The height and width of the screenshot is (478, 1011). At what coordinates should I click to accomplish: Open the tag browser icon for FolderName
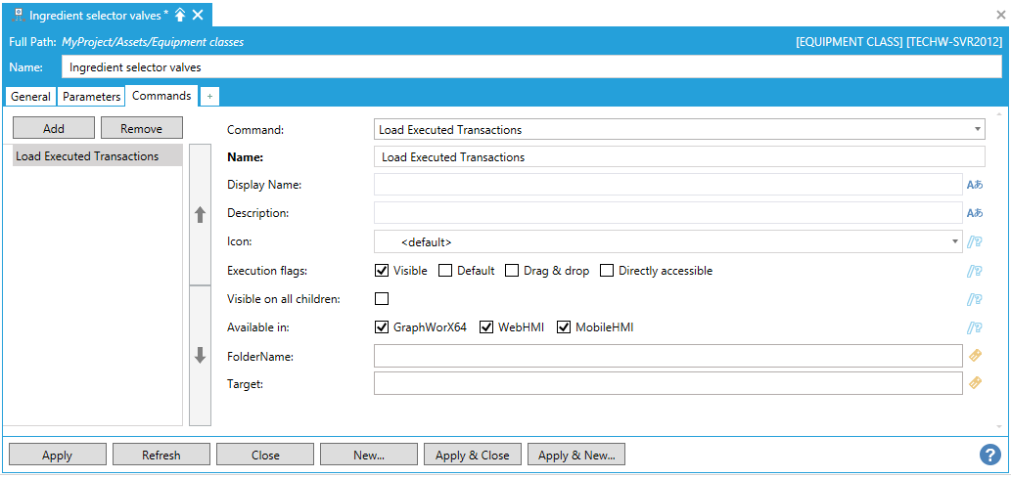pos(975,356)
